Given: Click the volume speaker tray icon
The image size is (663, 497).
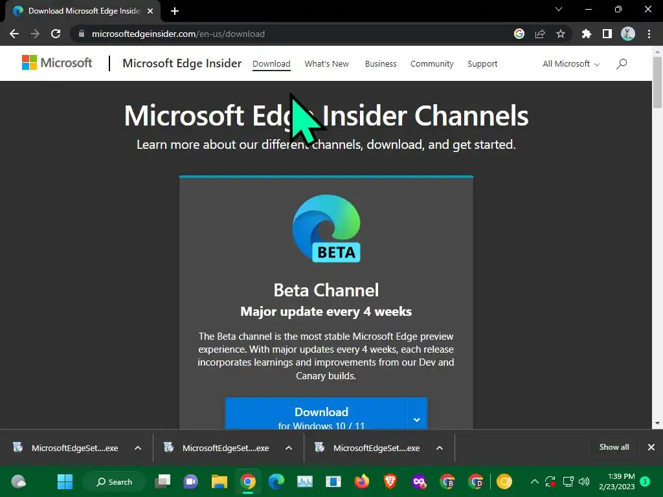Looking at the screenshot, I should tap(584, 481).
